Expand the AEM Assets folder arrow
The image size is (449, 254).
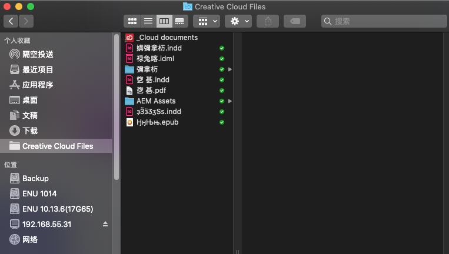(x=230, y=101)
